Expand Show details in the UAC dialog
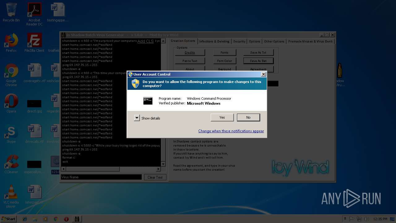The image size is (396, 223). [x=137, y=118]
